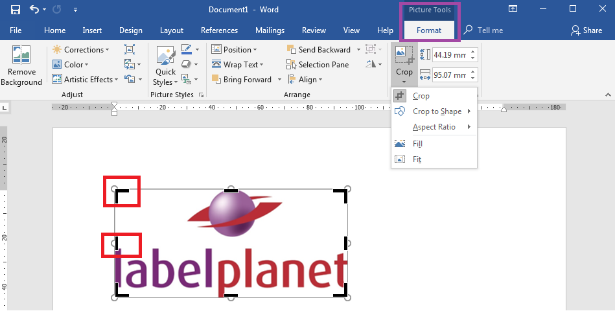This screenshot has height=311, width=615.
Task: Open the Design ribbon tab
Action: (131, 30)
